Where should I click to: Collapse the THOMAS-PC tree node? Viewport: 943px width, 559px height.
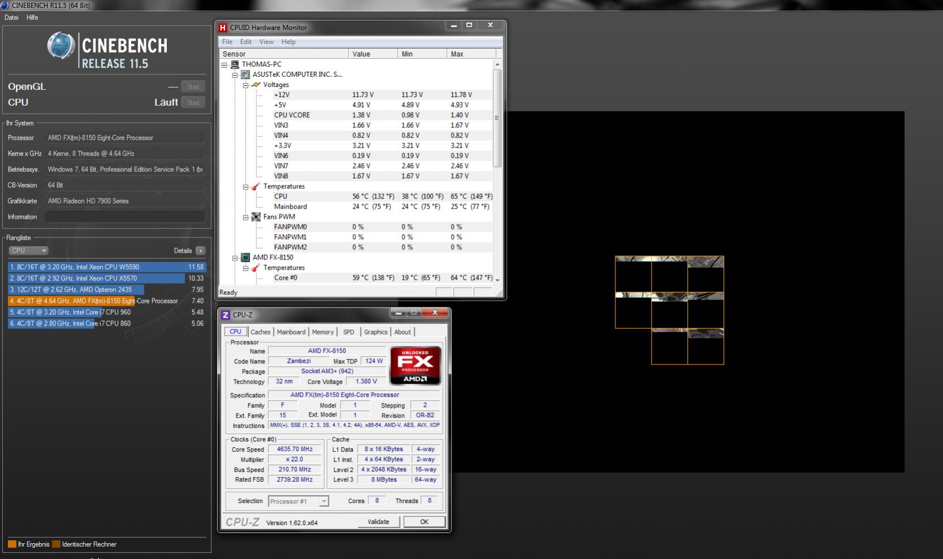point(225,65)
